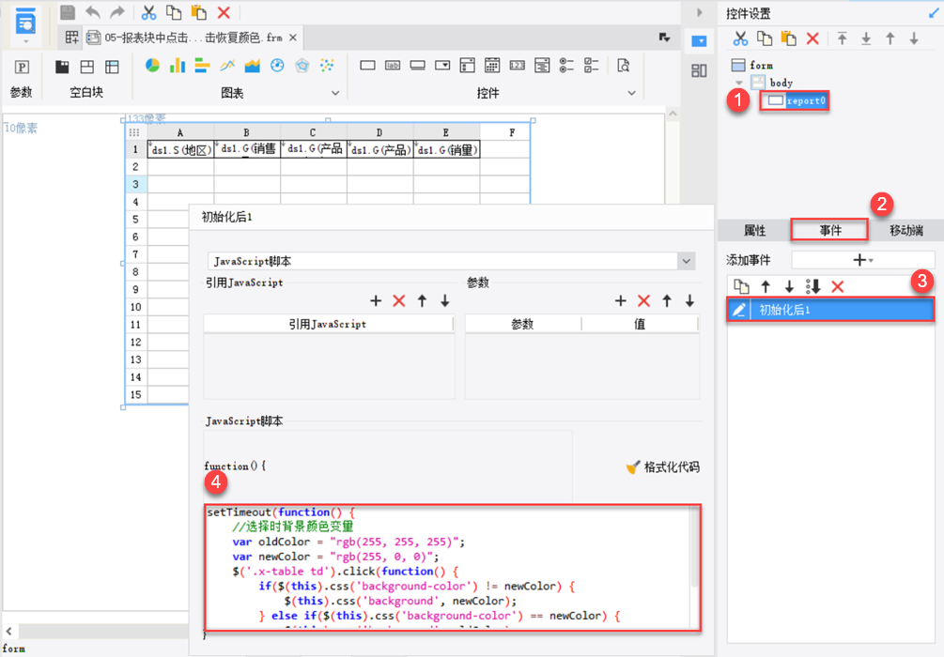Select the column chart icon

coord(177,66)
